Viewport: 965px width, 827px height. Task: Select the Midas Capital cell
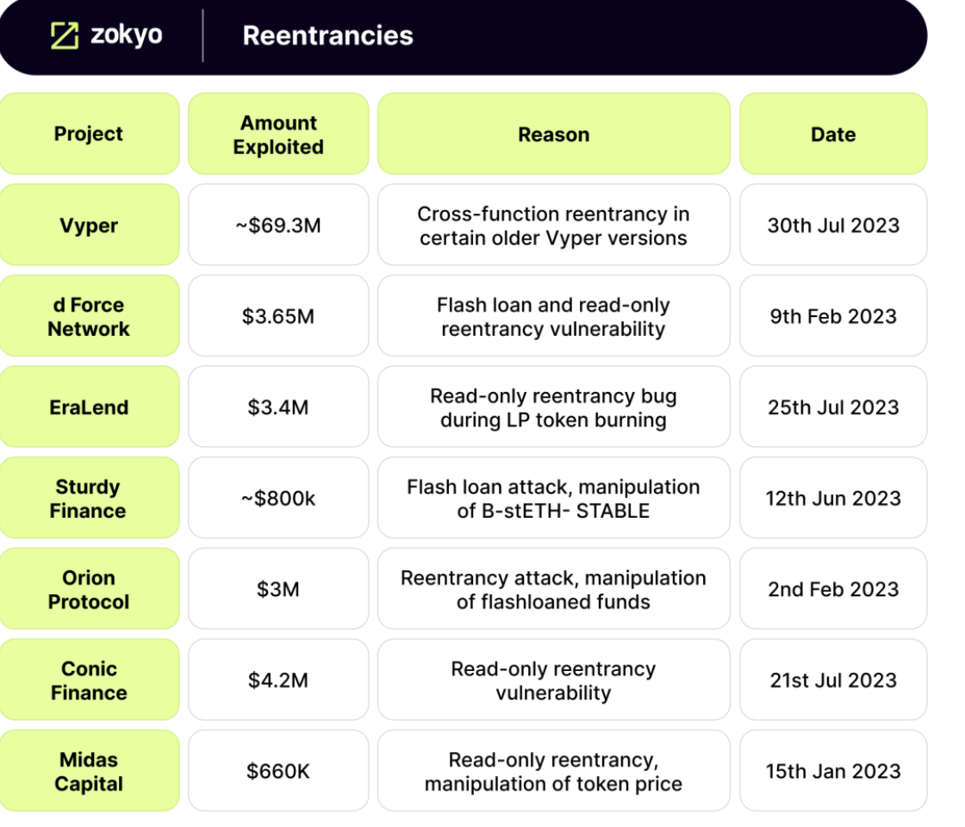(89, 772)
